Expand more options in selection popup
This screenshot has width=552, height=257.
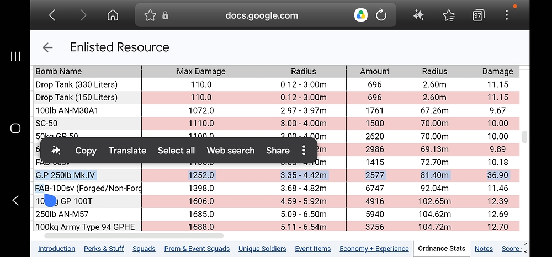304,151
